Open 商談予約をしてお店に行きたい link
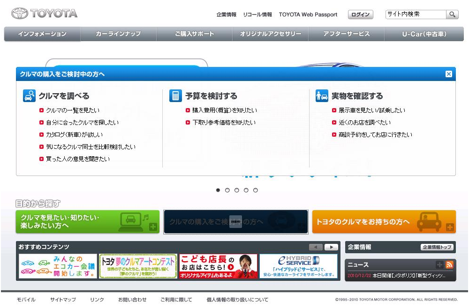 (375, 135)
